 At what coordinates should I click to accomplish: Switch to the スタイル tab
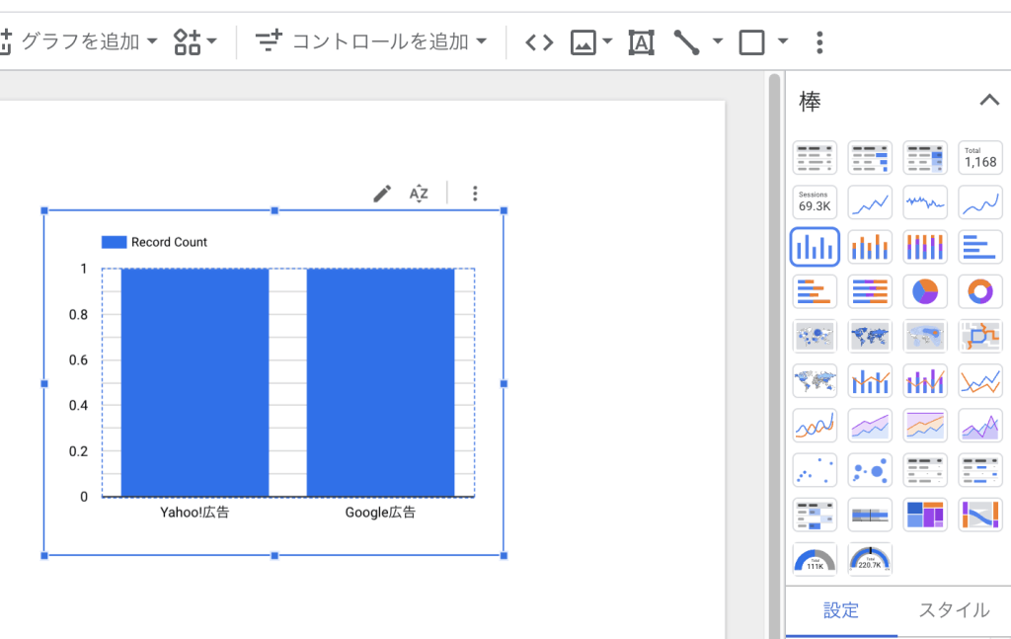(x=953, y=610)
